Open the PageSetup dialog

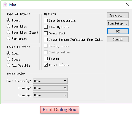click(x=118, y=23)
